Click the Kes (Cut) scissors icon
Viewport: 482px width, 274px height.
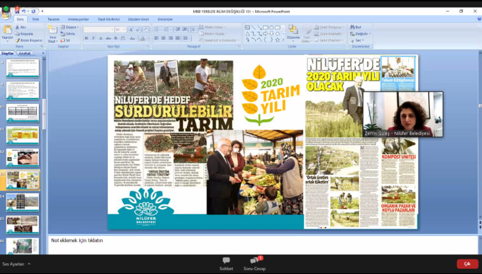coord(17,27)
